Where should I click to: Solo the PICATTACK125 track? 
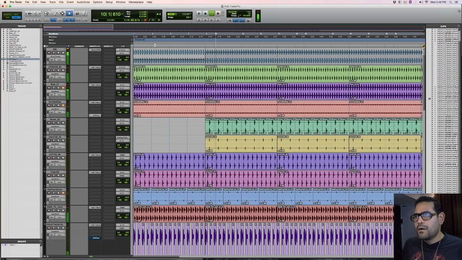pyautogui.click(x=58, y=228)
